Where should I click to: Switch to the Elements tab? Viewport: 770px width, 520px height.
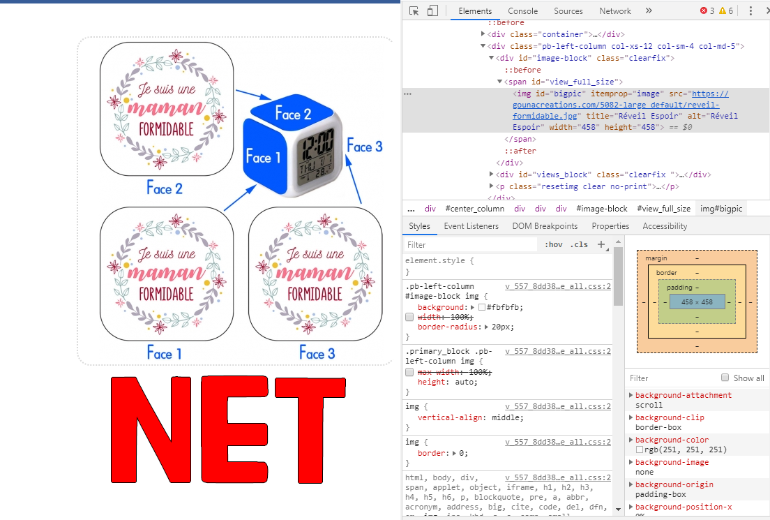[x=475, y=10]
